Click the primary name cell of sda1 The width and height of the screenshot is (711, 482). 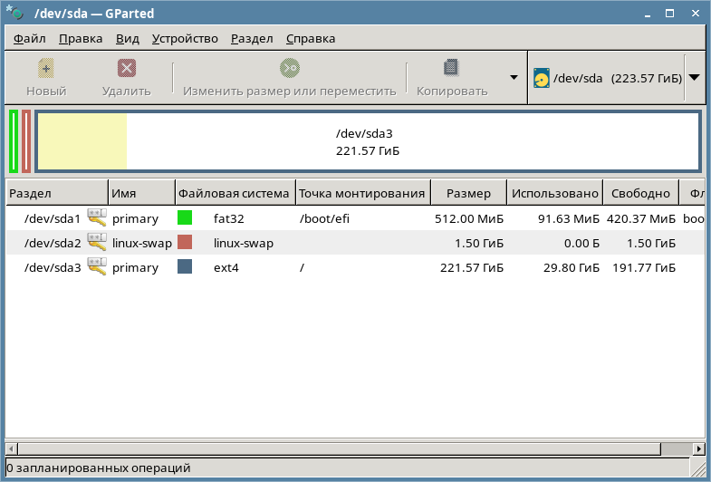[x=135, y=218]
